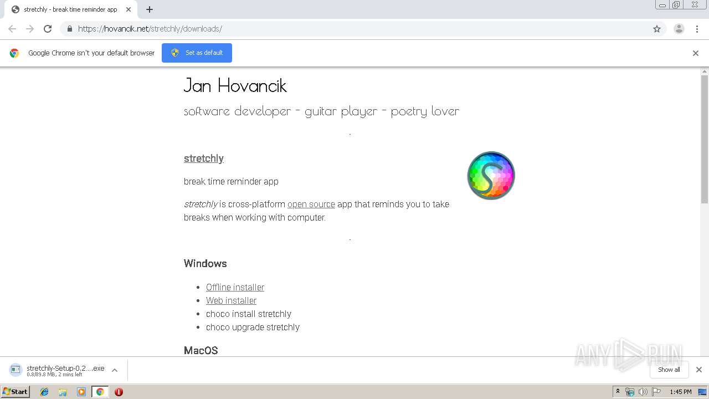This screenshot has height=399, width=709.
Task: Click the 1:45 PM taskbar clock
Action: click(x=680, y=392)
